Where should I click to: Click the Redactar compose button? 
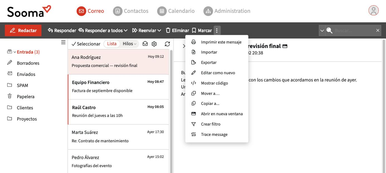pyautogui.click(x=23, y=30)
